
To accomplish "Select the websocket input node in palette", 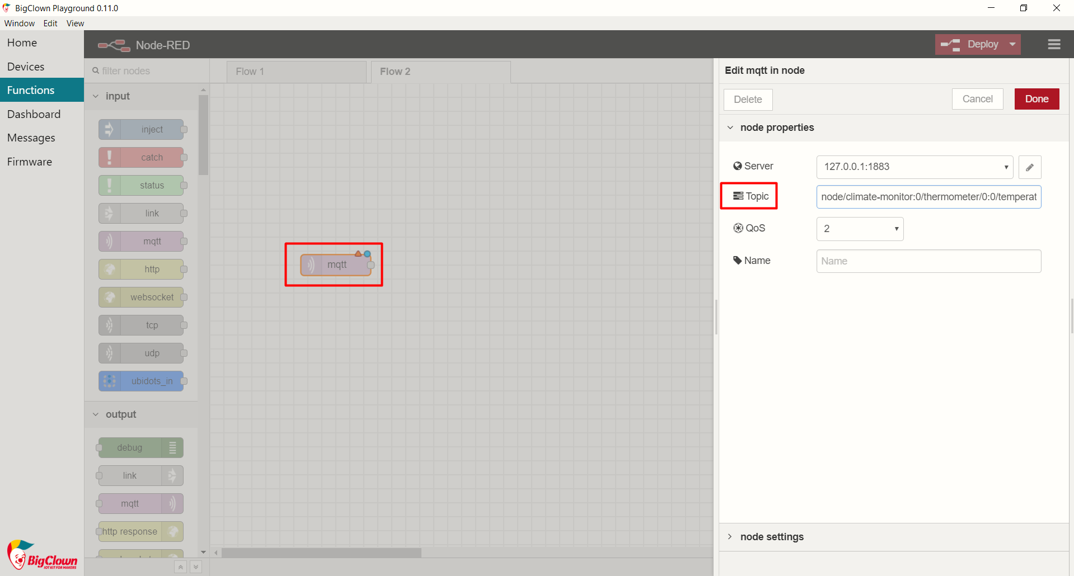I will [141, 297].
